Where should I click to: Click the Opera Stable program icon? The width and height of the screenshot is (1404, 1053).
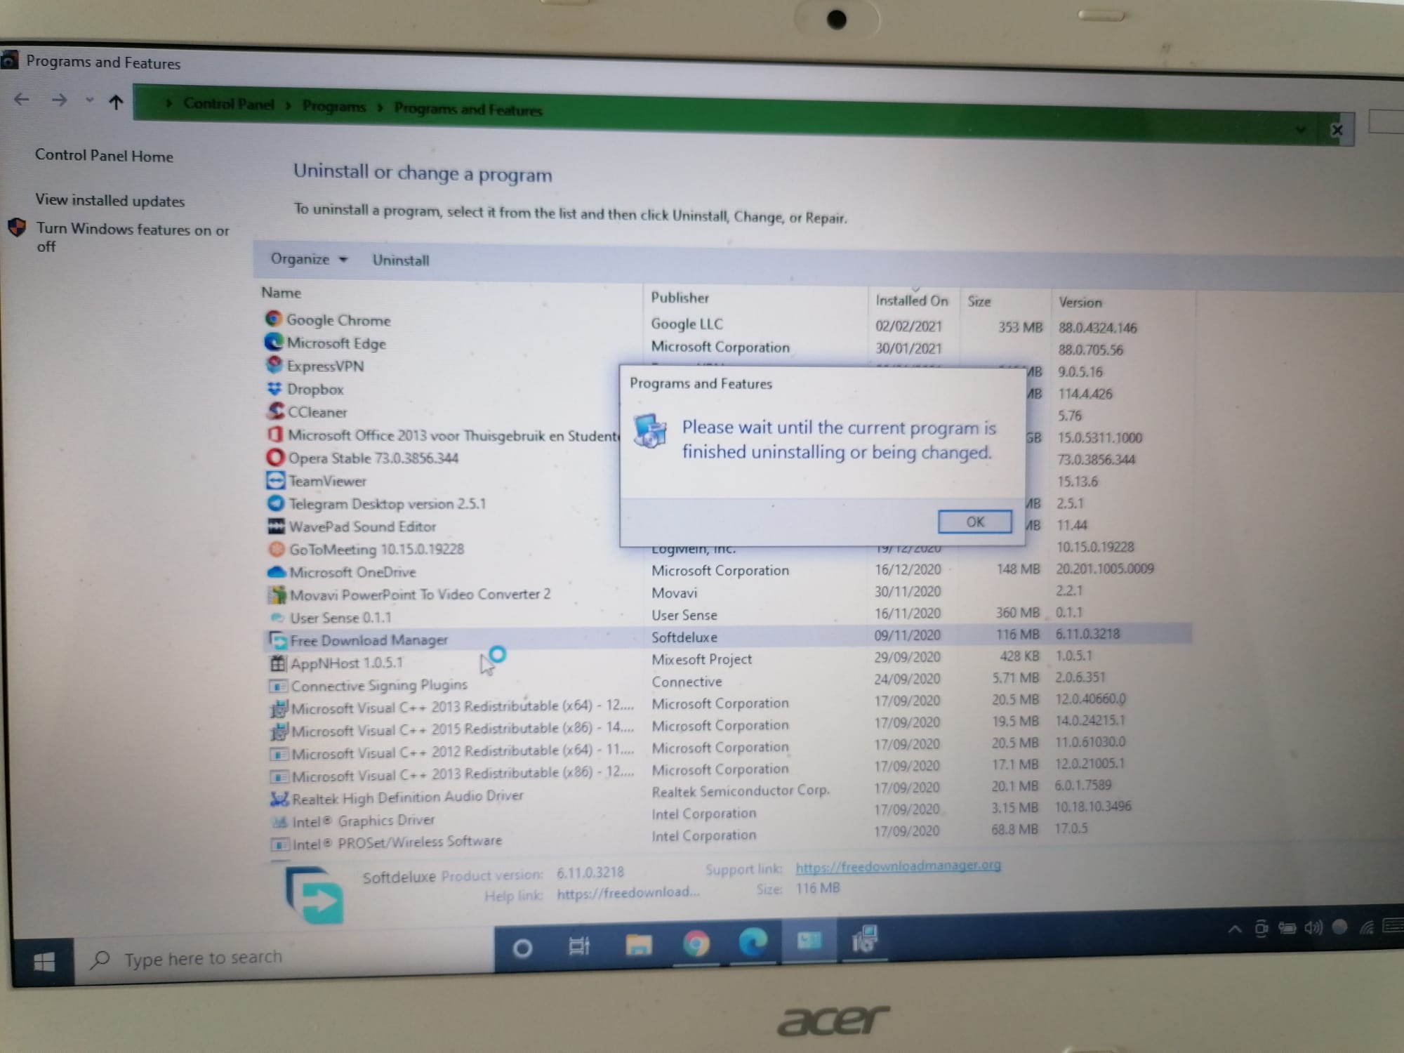pos(275,458)
